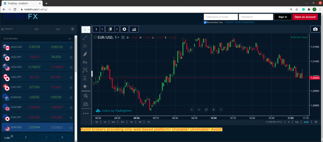Viewport: 323px width, 142px height.
Task: Open the indicators chart icon
Action: click(x=134, y=29)
